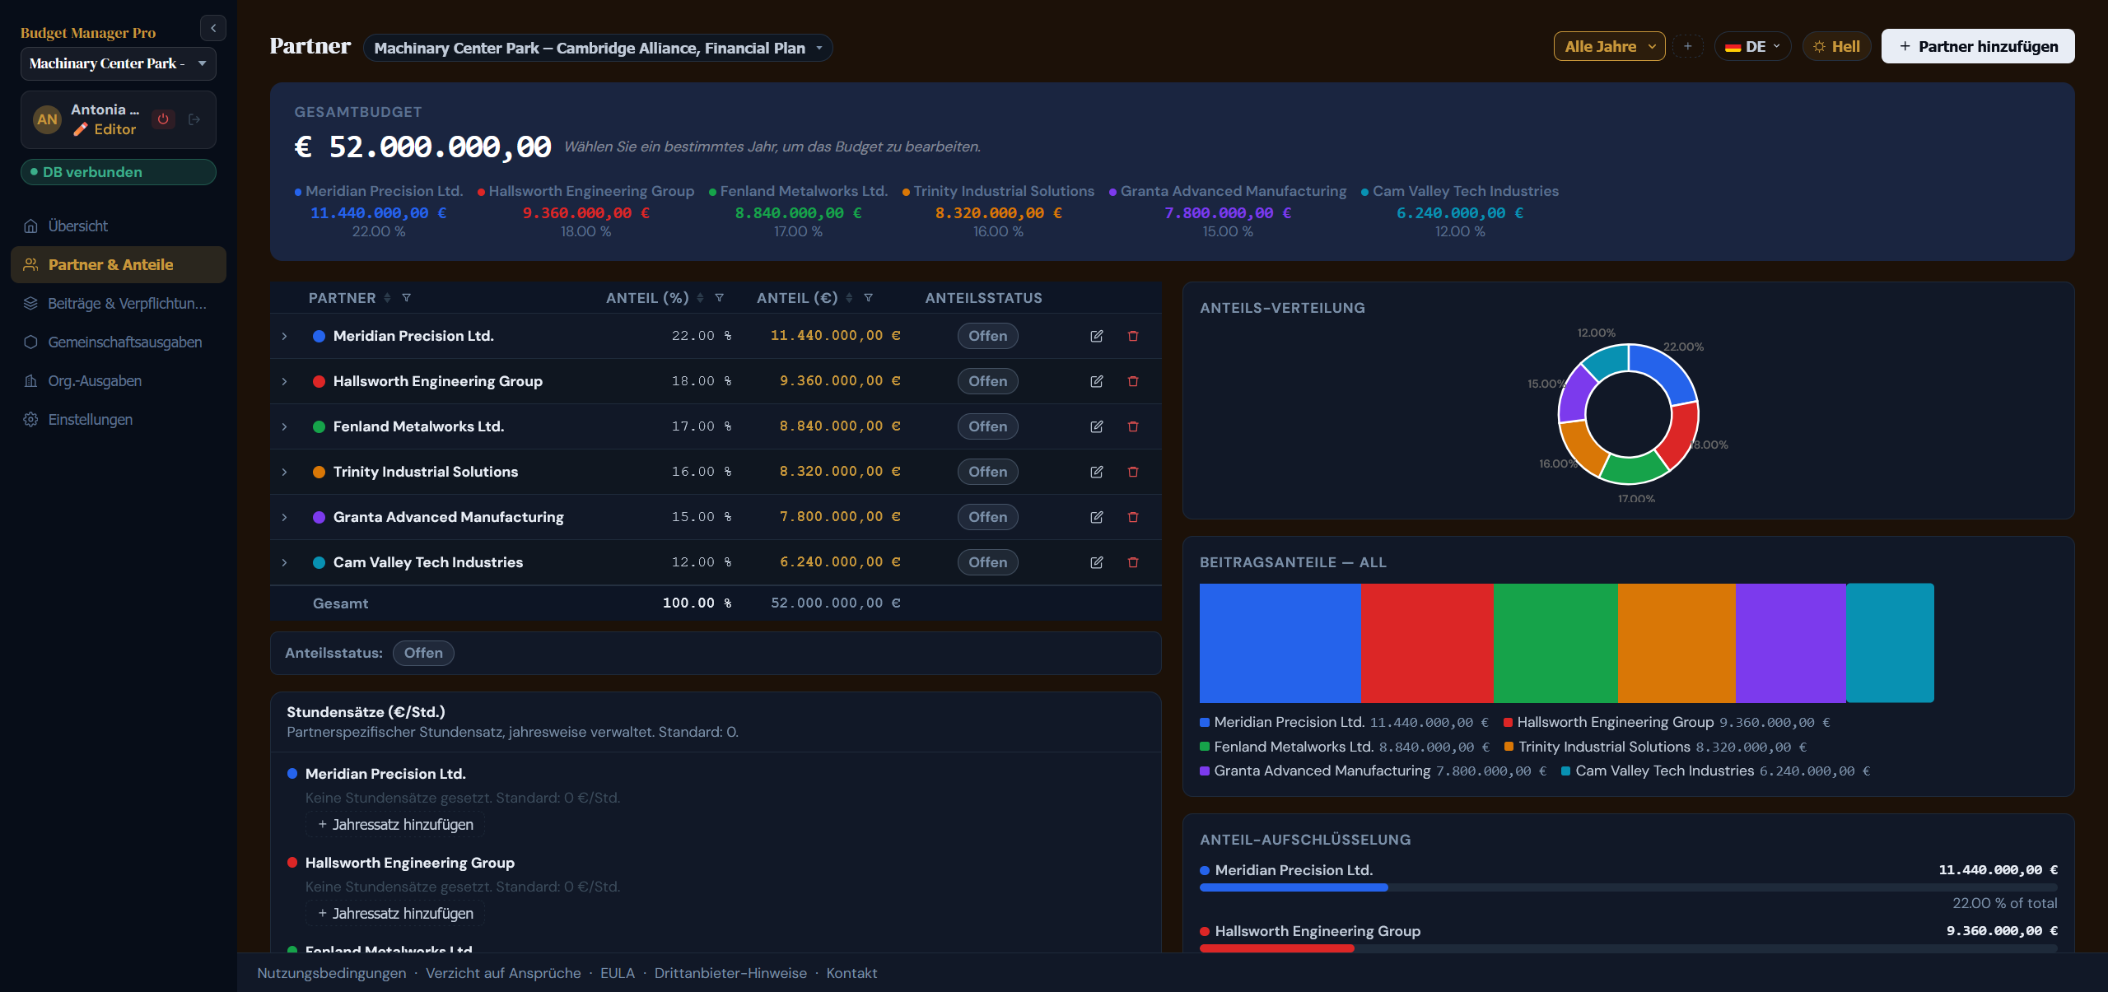Click the Partner hinzufügen button
The height and width of the screenshot is (992, 2108).
(1978, 47)
